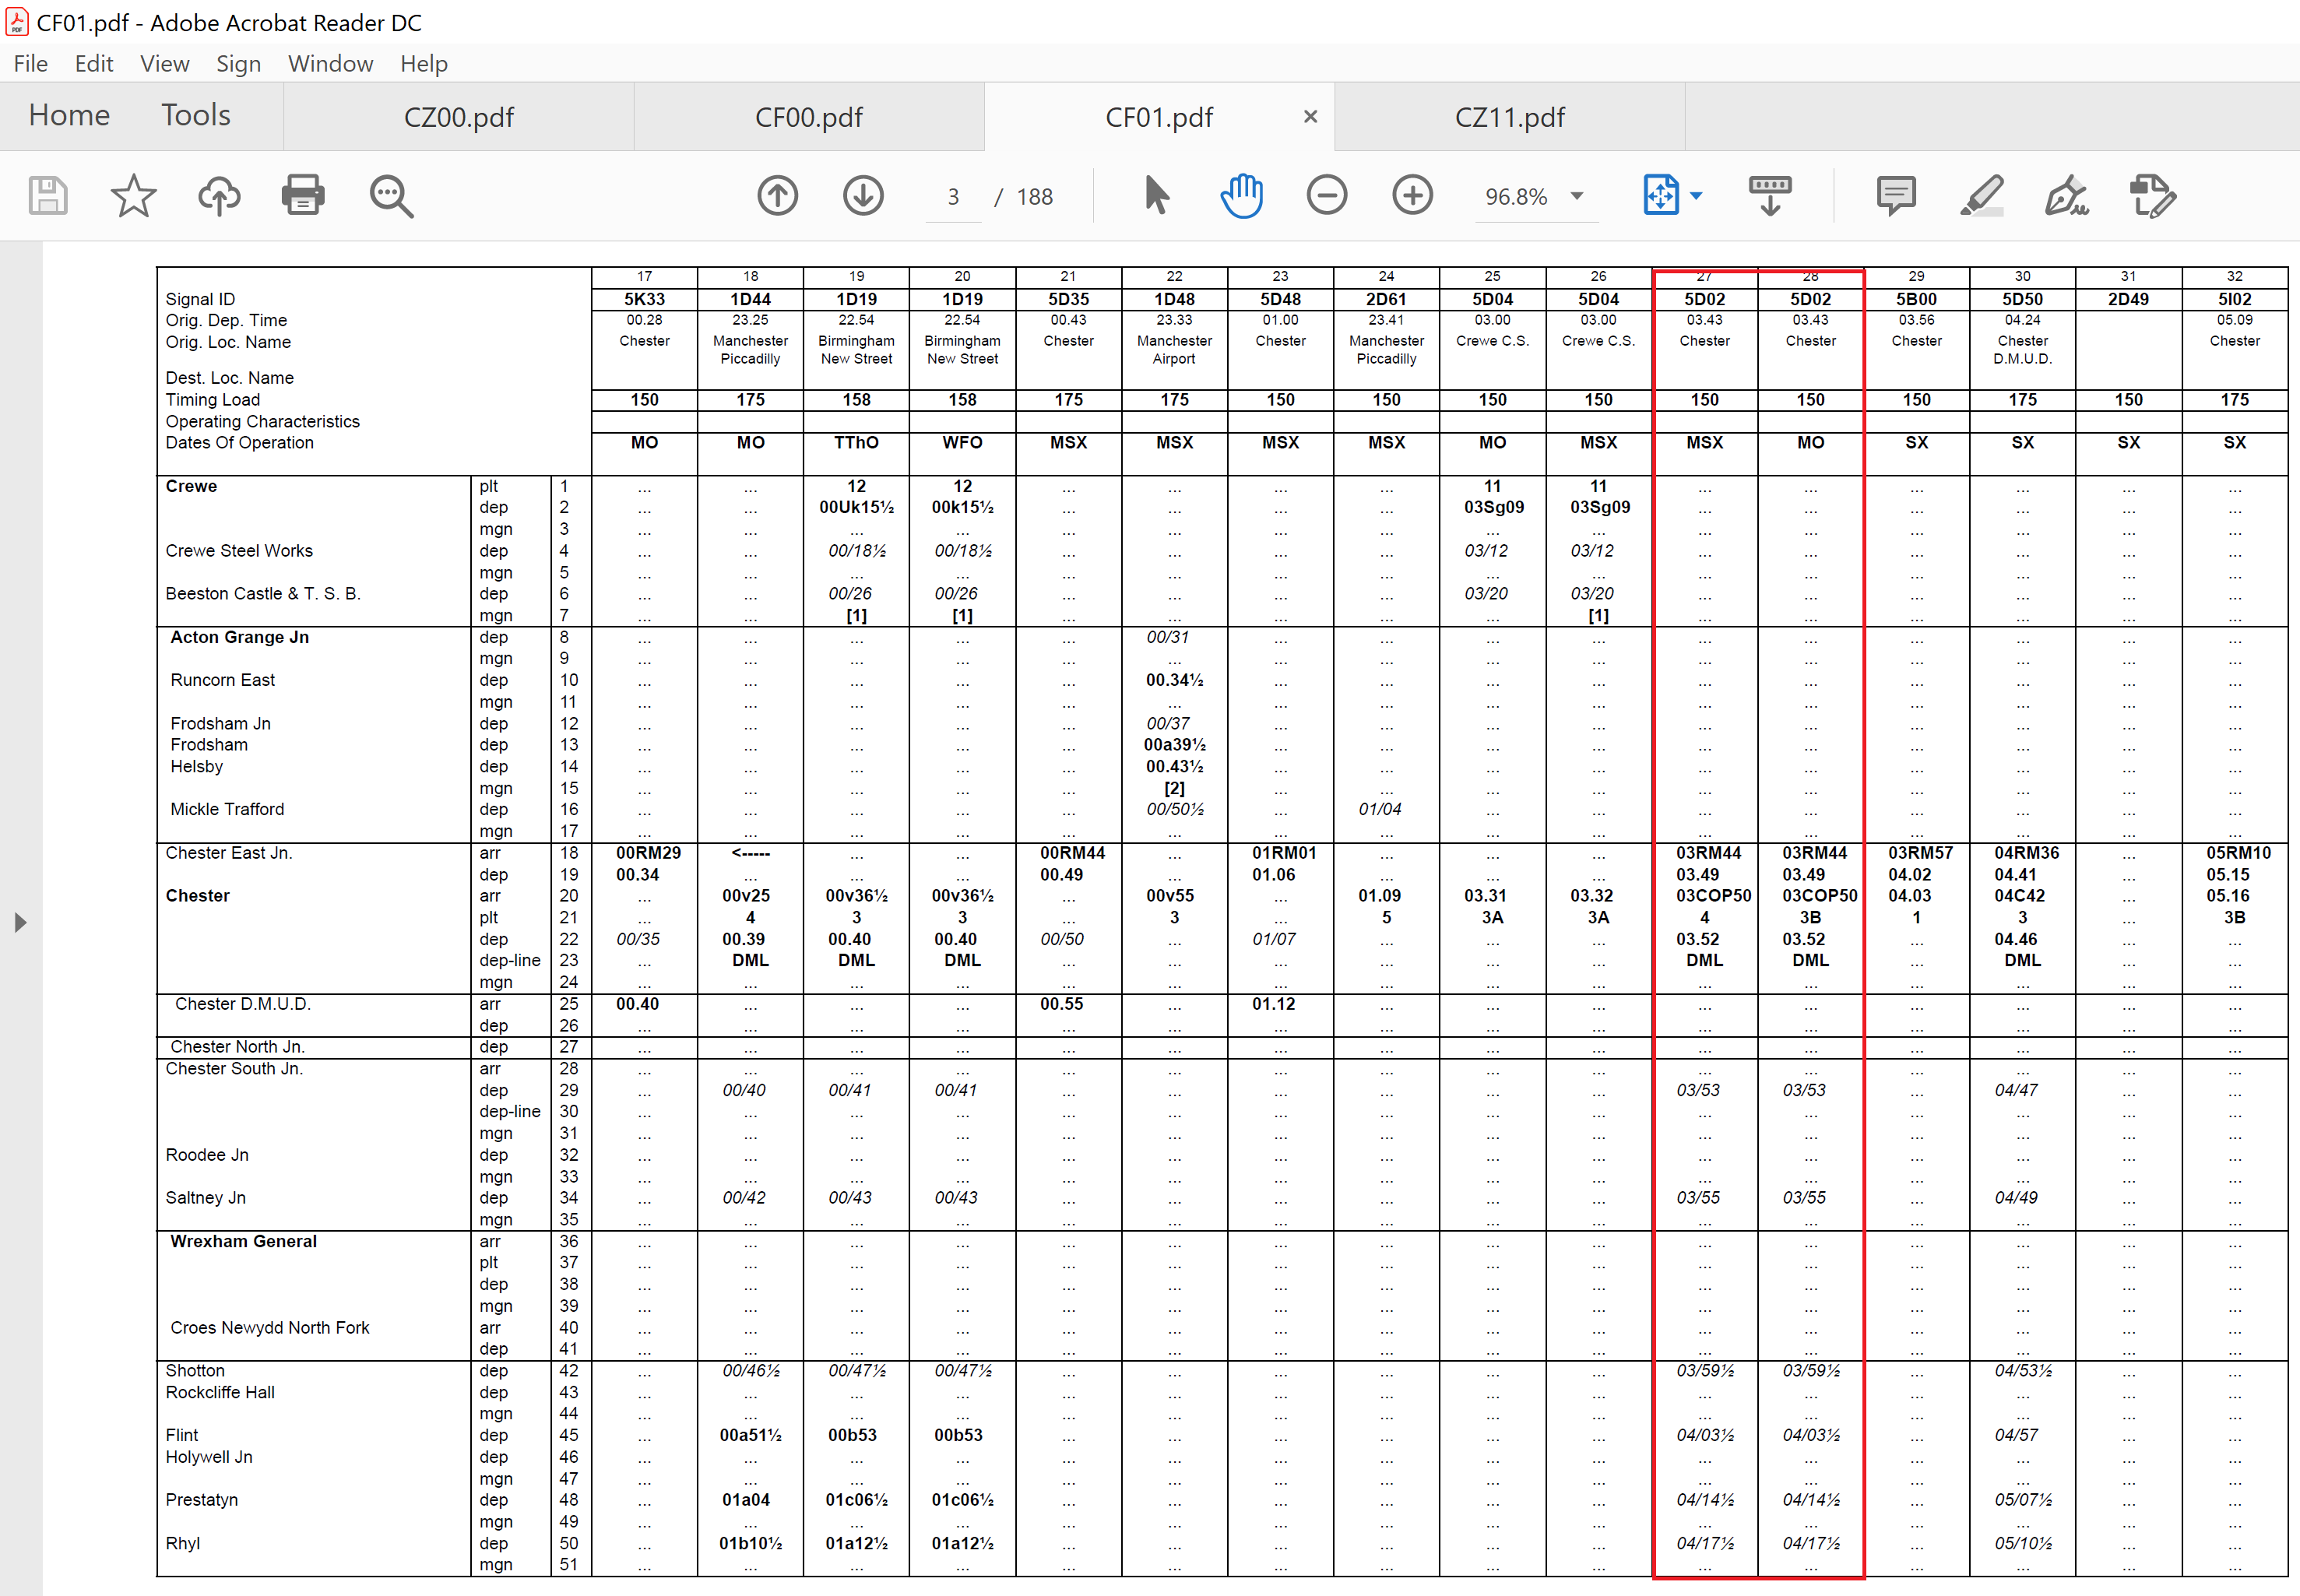Click the Save file icon
The image size is (2300, 1596).
[x=47, y=196]
